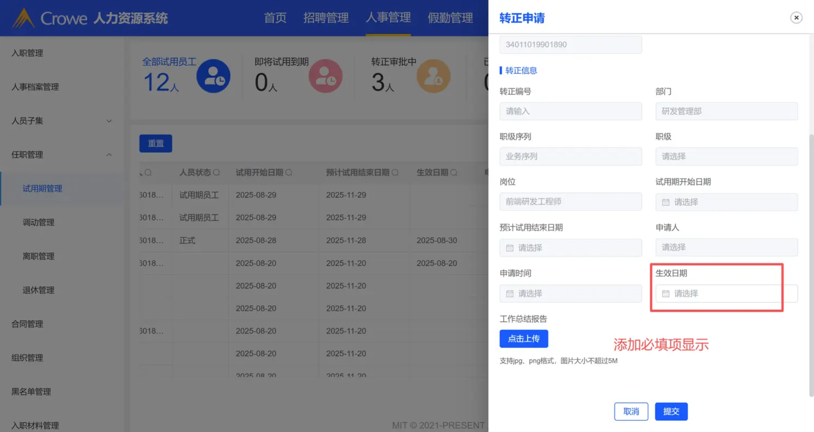Image resolution: width=814 pixels, height=432 pixels.
Task: Click search icon beside 试用开始日期 column header
Action: (289, 173)
